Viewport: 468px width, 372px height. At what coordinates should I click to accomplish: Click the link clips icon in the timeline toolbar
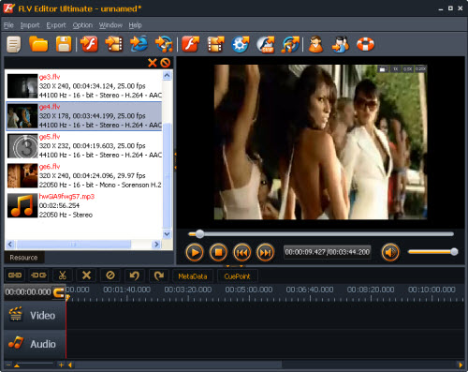pos(15,275)
